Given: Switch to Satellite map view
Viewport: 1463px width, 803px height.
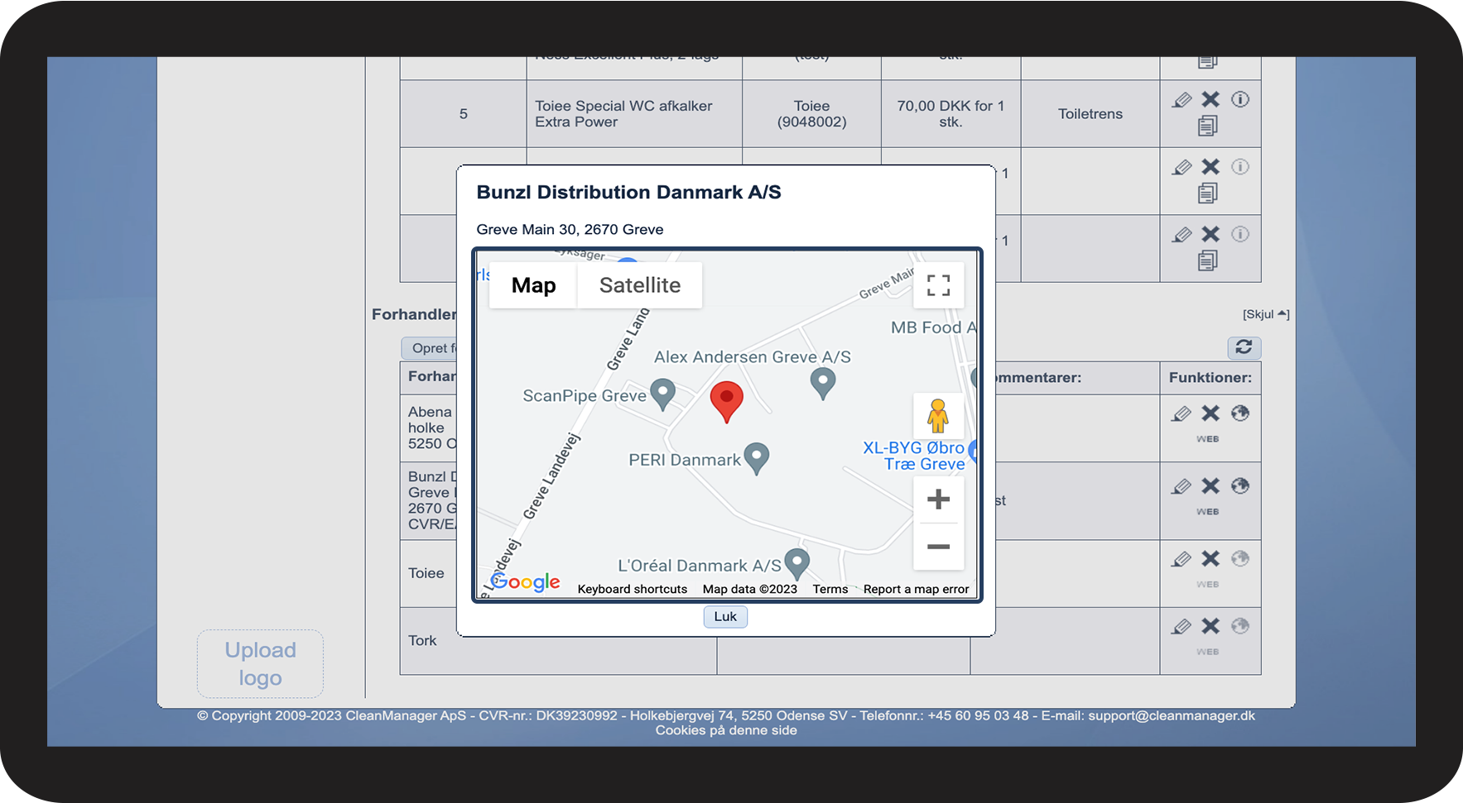Looking at the screenshot, I should [639, 285].
